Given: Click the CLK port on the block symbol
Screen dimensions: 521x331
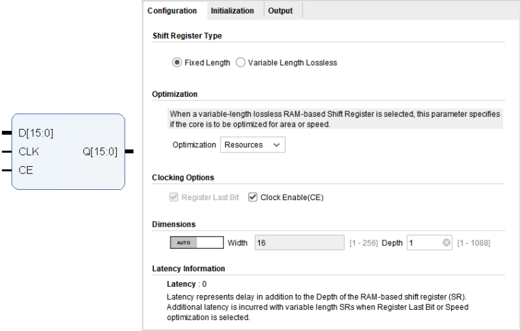Looking at the screenshot, I should tap(28, 152).
